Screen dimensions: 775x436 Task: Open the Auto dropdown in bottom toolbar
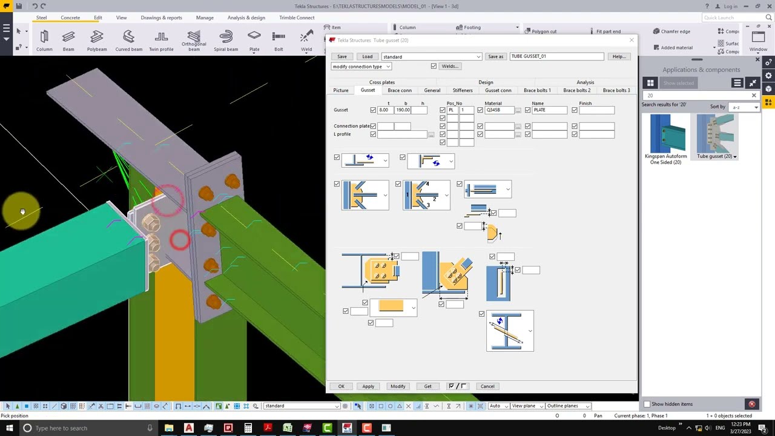click(498, 406)
